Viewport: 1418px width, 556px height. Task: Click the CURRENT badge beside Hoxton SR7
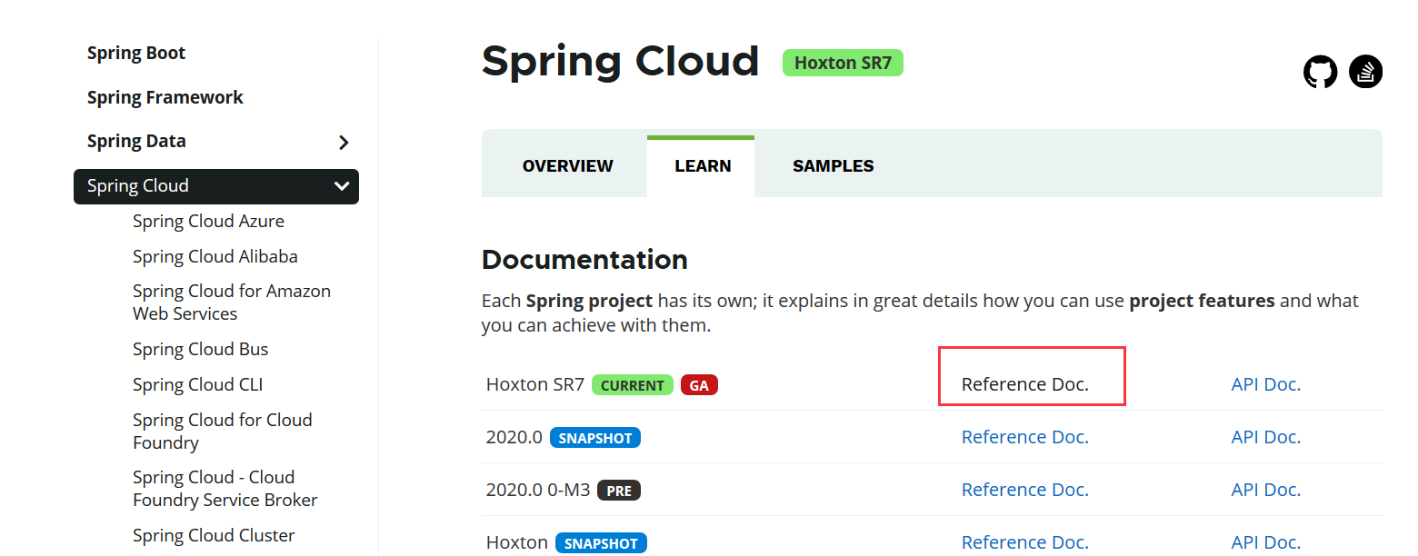(633, 385)
